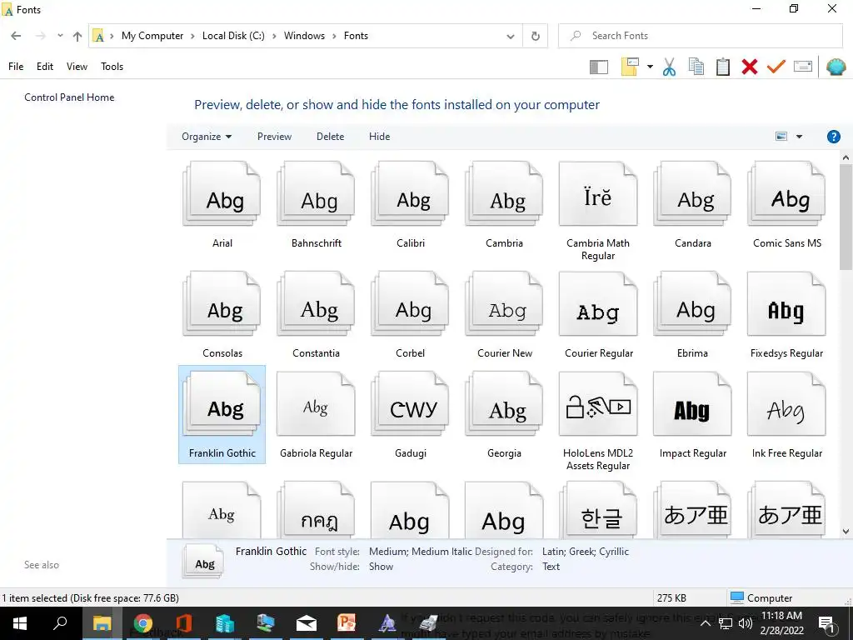The image size is (853, 640).
Task: Click My Computer in the address breadcrumb
Action: click(152, 36)
